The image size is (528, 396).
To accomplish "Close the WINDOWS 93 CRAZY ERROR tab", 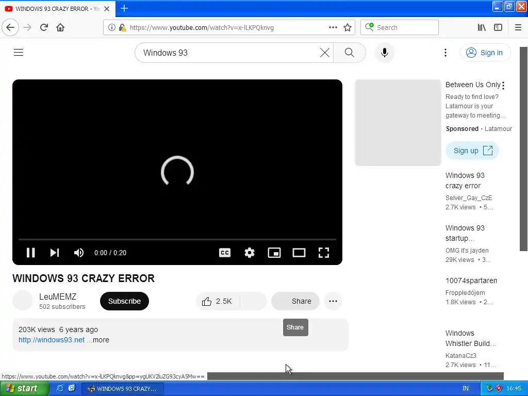I will coord(107,9).
